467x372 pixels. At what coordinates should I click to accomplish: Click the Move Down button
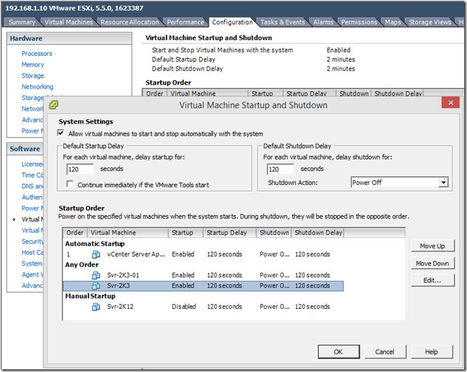tap(433, 264)
